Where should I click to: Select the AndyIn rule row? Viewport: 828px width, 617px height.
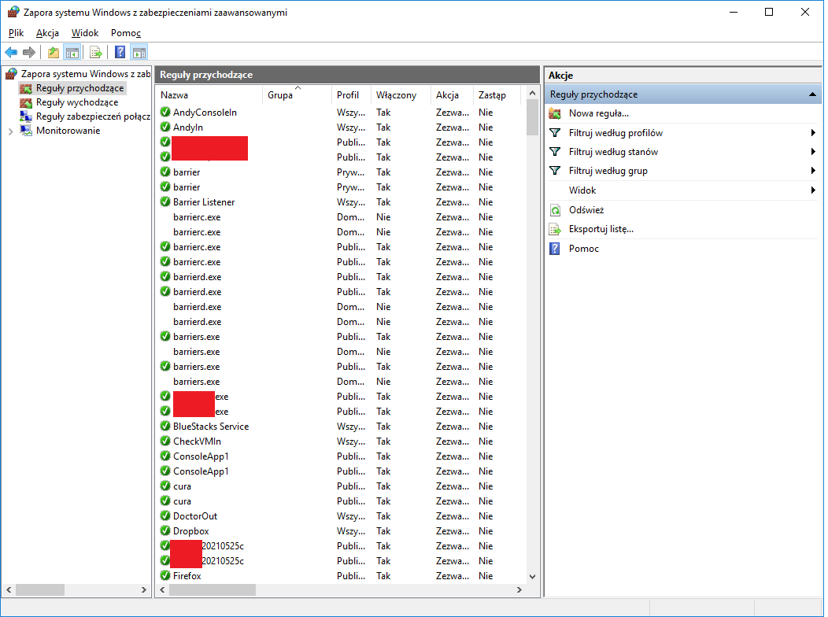(x=341, y=127)
